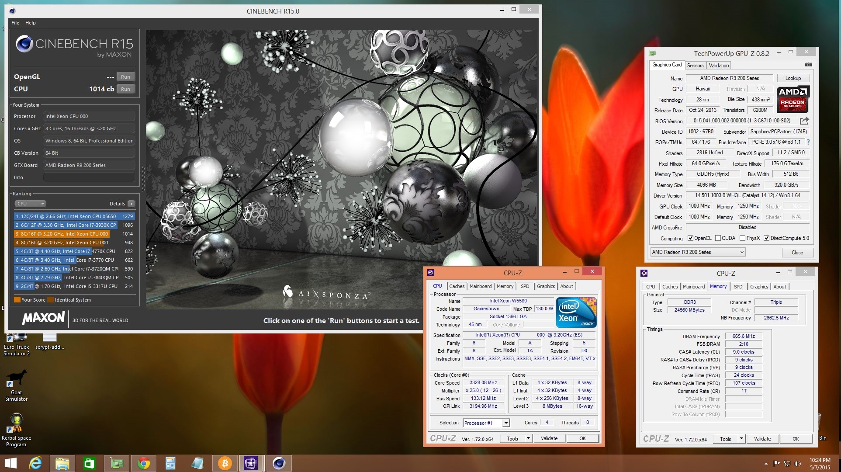Click the volume icon in system tray

tap(798, 464)
